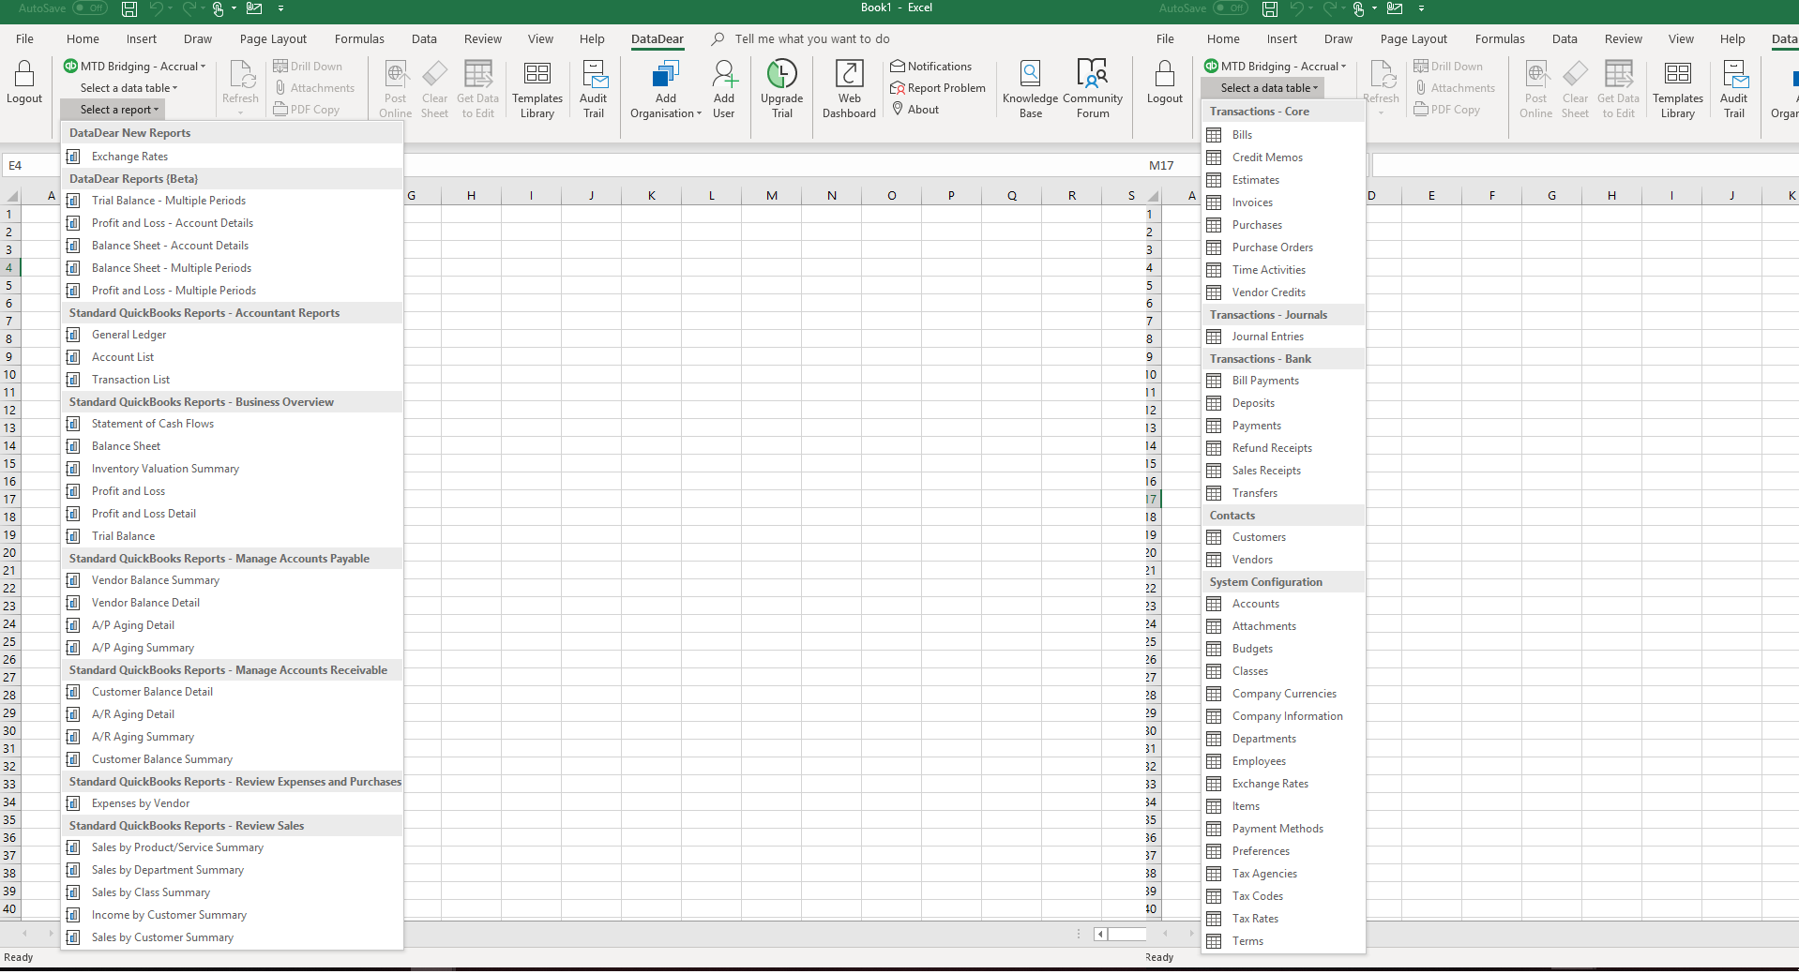
Task: Open the File tab in left window
Action: (x=25, y=39)
